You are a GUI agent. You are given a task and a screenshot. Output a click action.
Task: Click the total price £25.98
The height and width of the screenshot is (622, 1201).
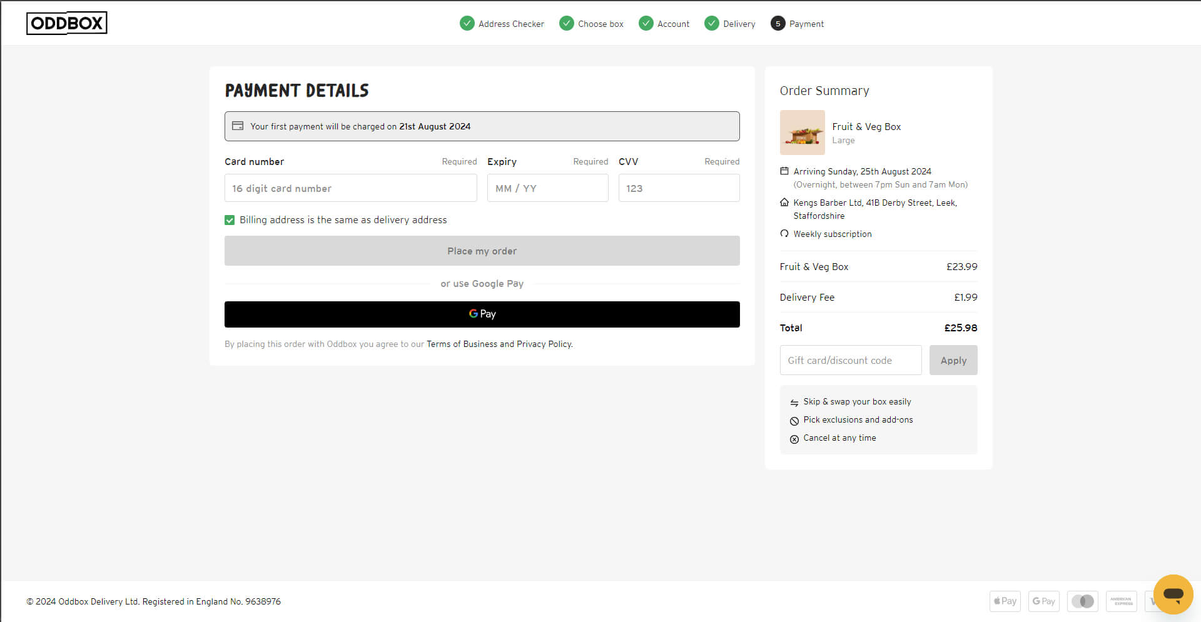pyautogui.click(x=961, y=328)
